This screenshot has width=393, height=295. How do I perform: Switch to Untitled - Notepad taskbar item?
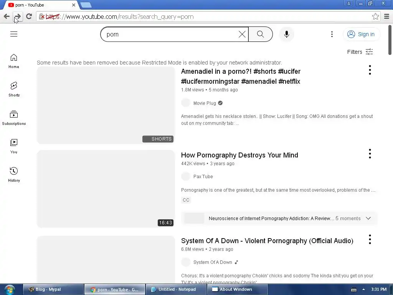click(x=176, y=290)
